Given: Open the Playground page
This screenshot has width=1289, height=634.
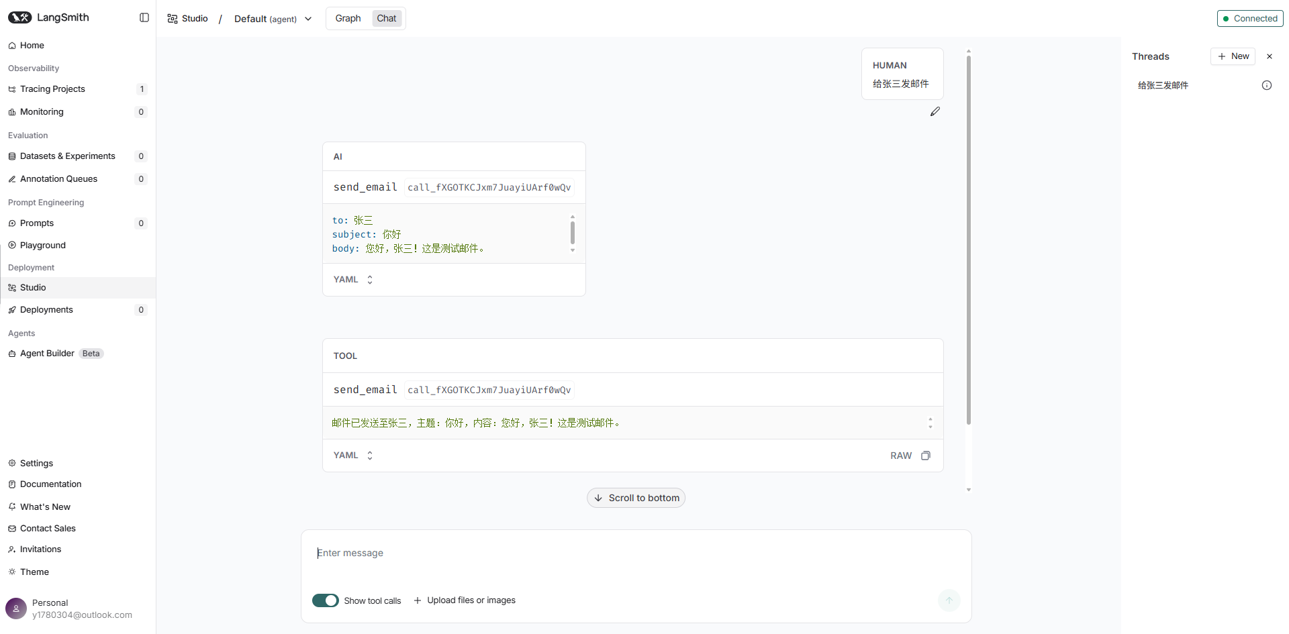Looking at the screenshot, I should 42,246.
